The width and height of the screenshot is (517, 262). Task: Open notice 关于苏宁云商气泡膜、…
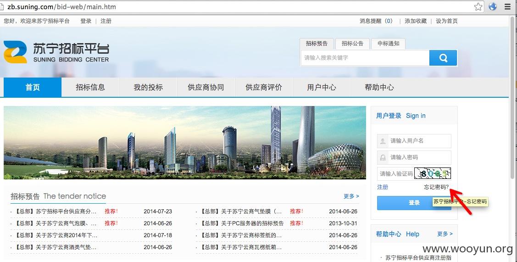(x=56, y=223)
